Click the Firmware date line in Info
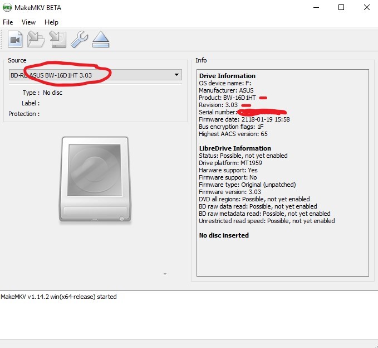 pyautogui.click(x=244, y=119)
